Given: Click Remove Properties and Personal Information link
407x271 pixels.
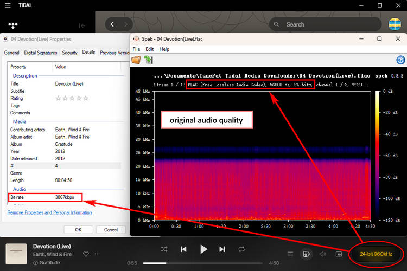Looking at the screenshot, I should [49, 212].
